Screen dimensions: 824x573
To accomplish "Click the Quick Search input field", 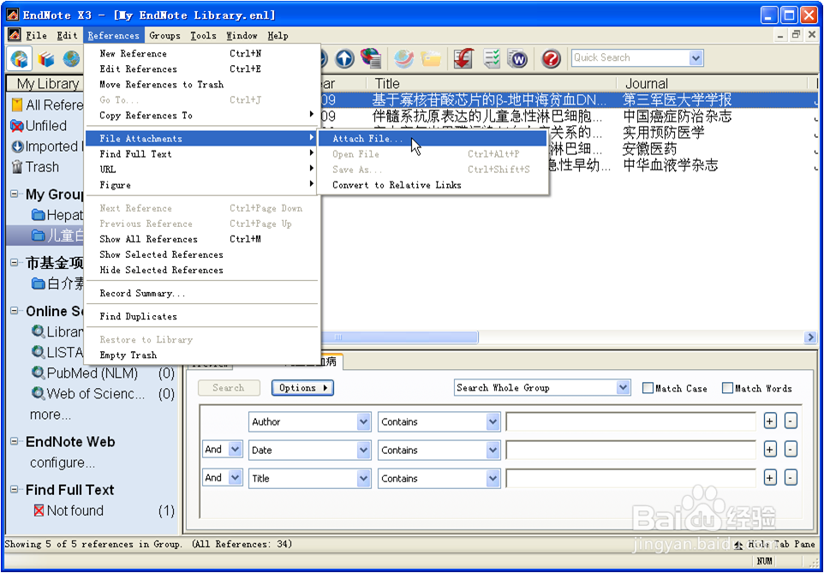I will pyautogui.click(x=630, y=58).
